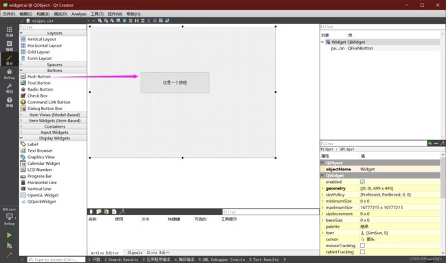This screenshot has width=446, height=263.
Task: Select QPushButton row in object inspector
Action: [x=380, y=48]
